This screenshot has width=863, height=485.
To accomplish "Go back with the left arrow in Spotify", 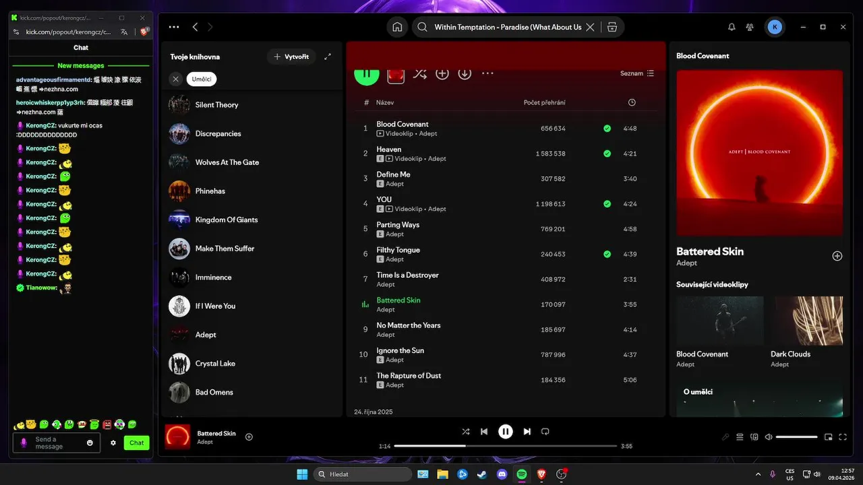I will click(x=195, y=27).
